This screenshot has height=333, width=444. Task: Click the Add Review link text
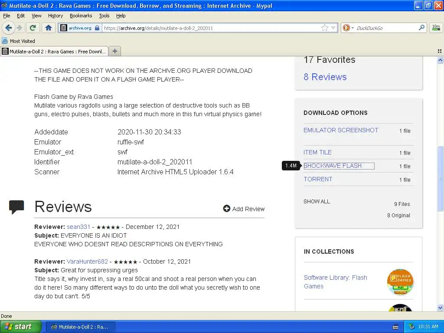(x=248, y=209)
